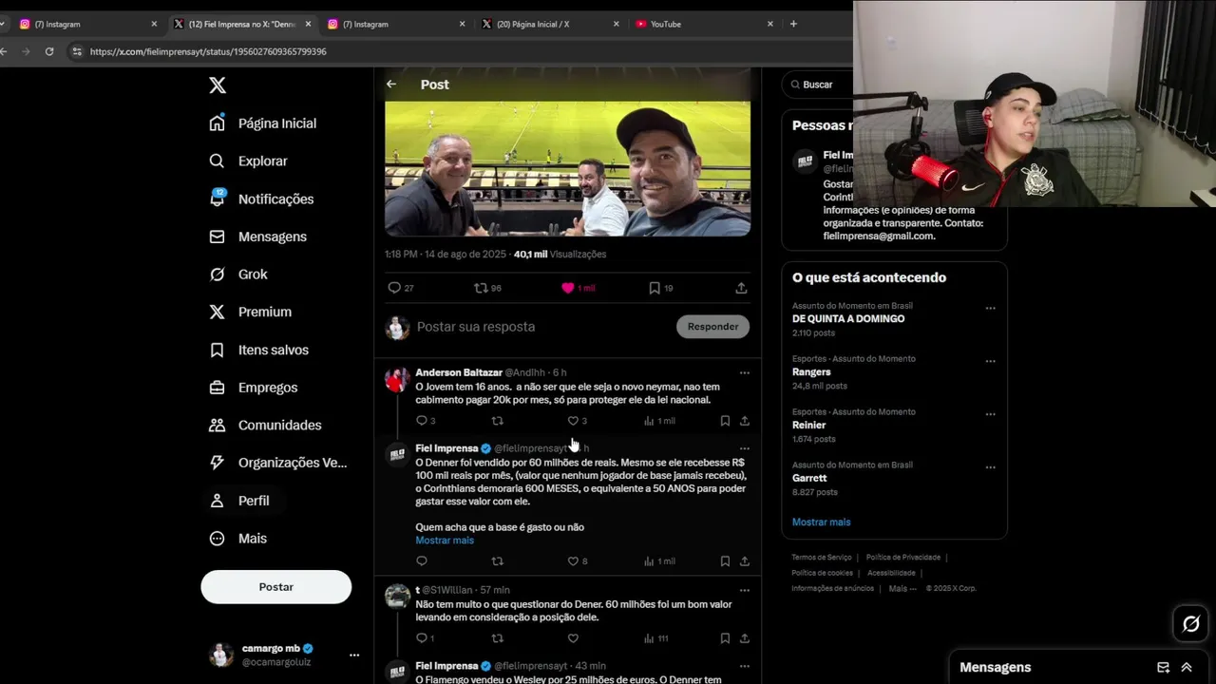The image size is (1216, 684).
Task: Open Comunidades in the sidebar
Action: [265, 425]
